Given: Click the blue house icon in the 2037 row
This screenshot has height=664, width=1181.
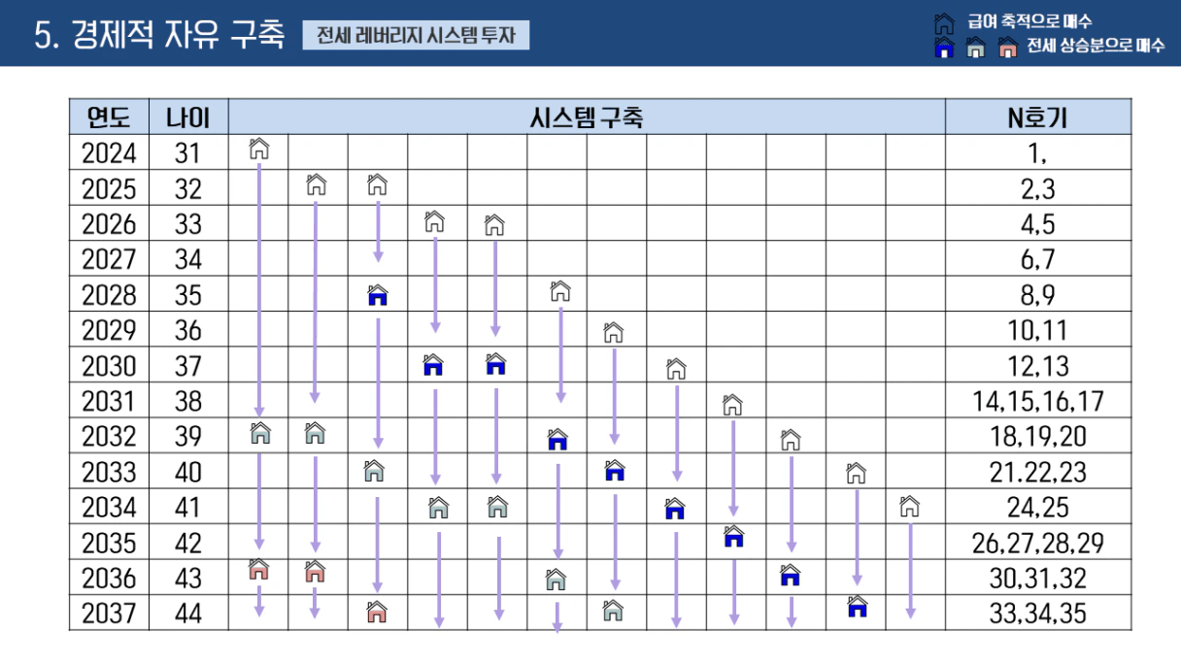Looking at the screenshot, I should [x=857, y=608].
